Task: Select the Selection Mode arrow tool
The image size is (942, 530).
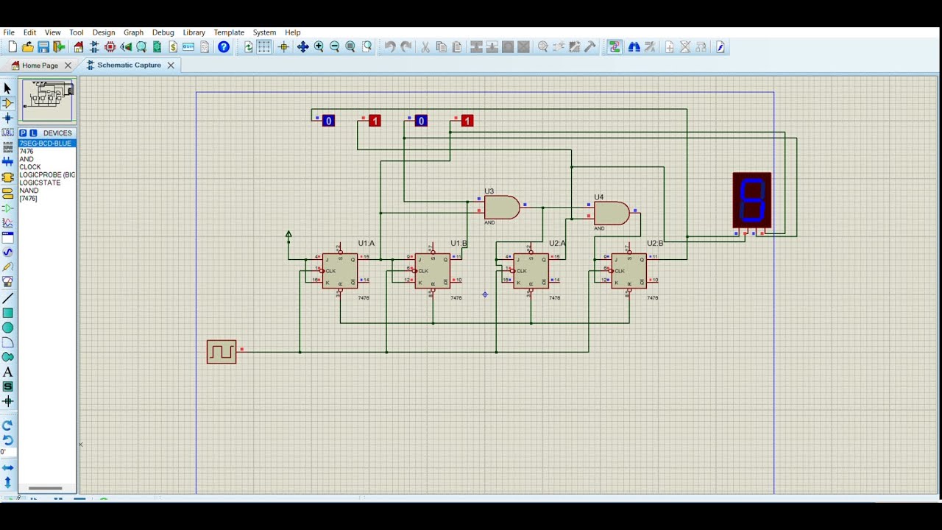Action: (x=7, y=88)
